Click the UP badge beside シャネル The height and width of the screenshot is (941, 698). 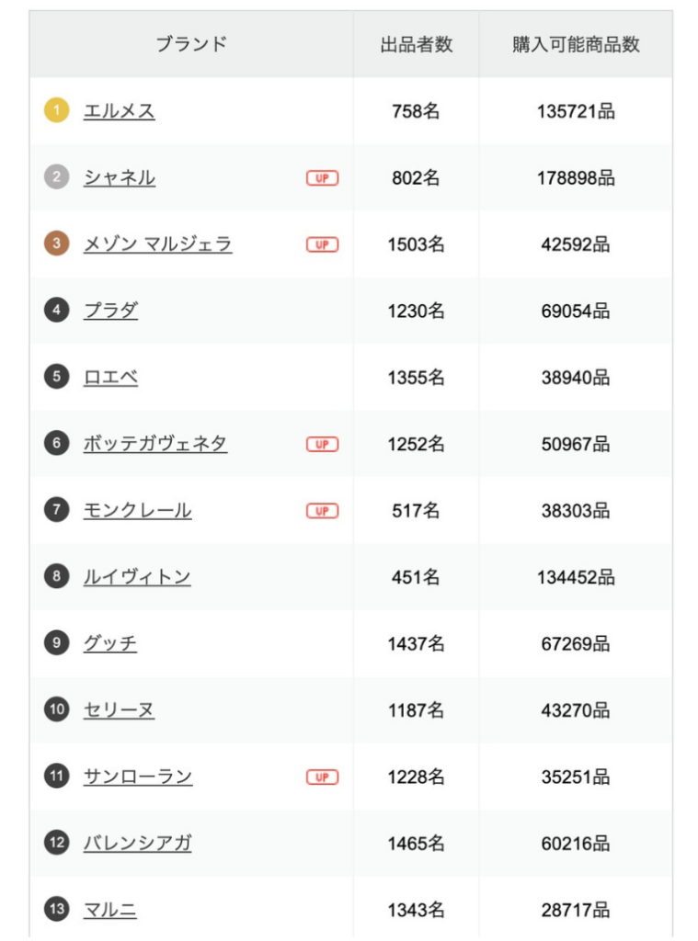(x=322, y=178)
